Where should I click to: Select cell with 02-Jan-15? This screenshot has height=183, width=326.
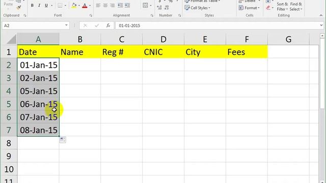click(38, 78)
